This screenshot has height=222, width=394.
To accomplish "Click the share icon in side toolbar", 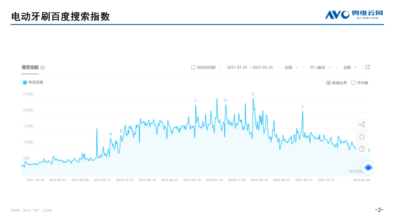I will coord(362,125).
